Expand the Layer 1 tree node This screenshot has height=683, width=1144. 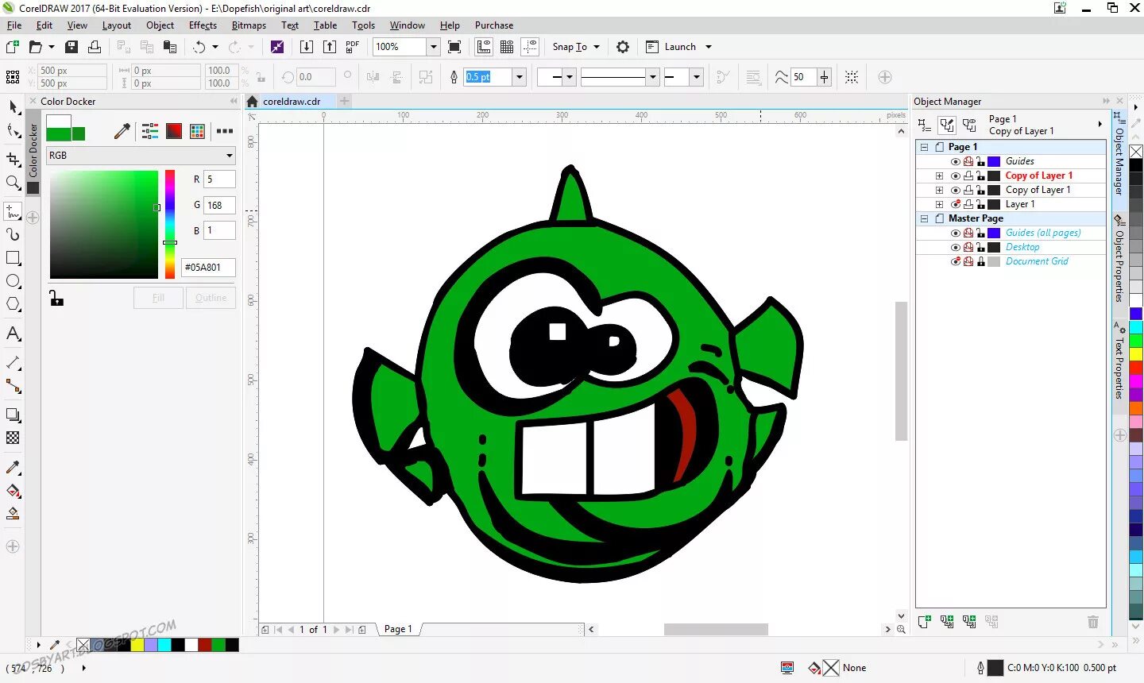click(x=939, y=204)
